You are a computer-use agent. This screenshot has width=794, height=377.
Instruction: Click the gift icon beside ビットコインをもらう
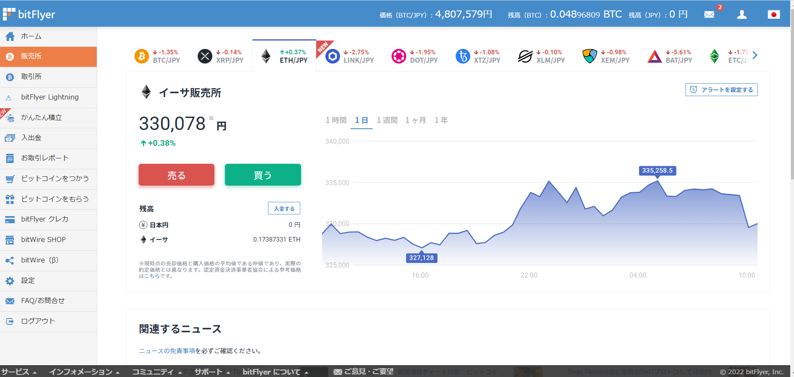10,199
